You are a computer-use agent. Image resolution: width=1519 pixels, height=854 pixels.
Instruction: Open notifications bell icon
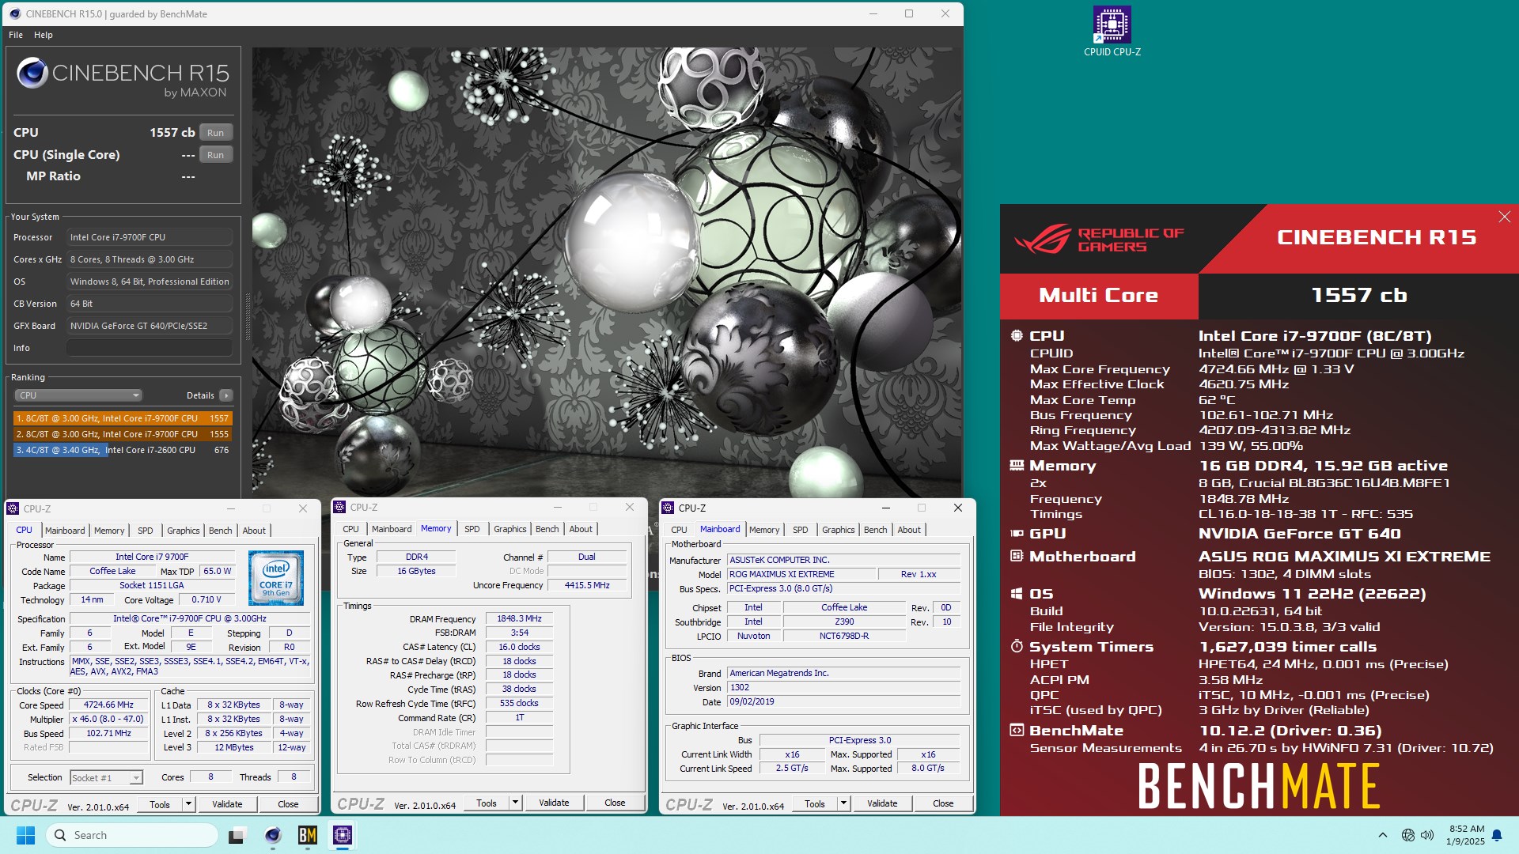click(x=1497, y=835)
